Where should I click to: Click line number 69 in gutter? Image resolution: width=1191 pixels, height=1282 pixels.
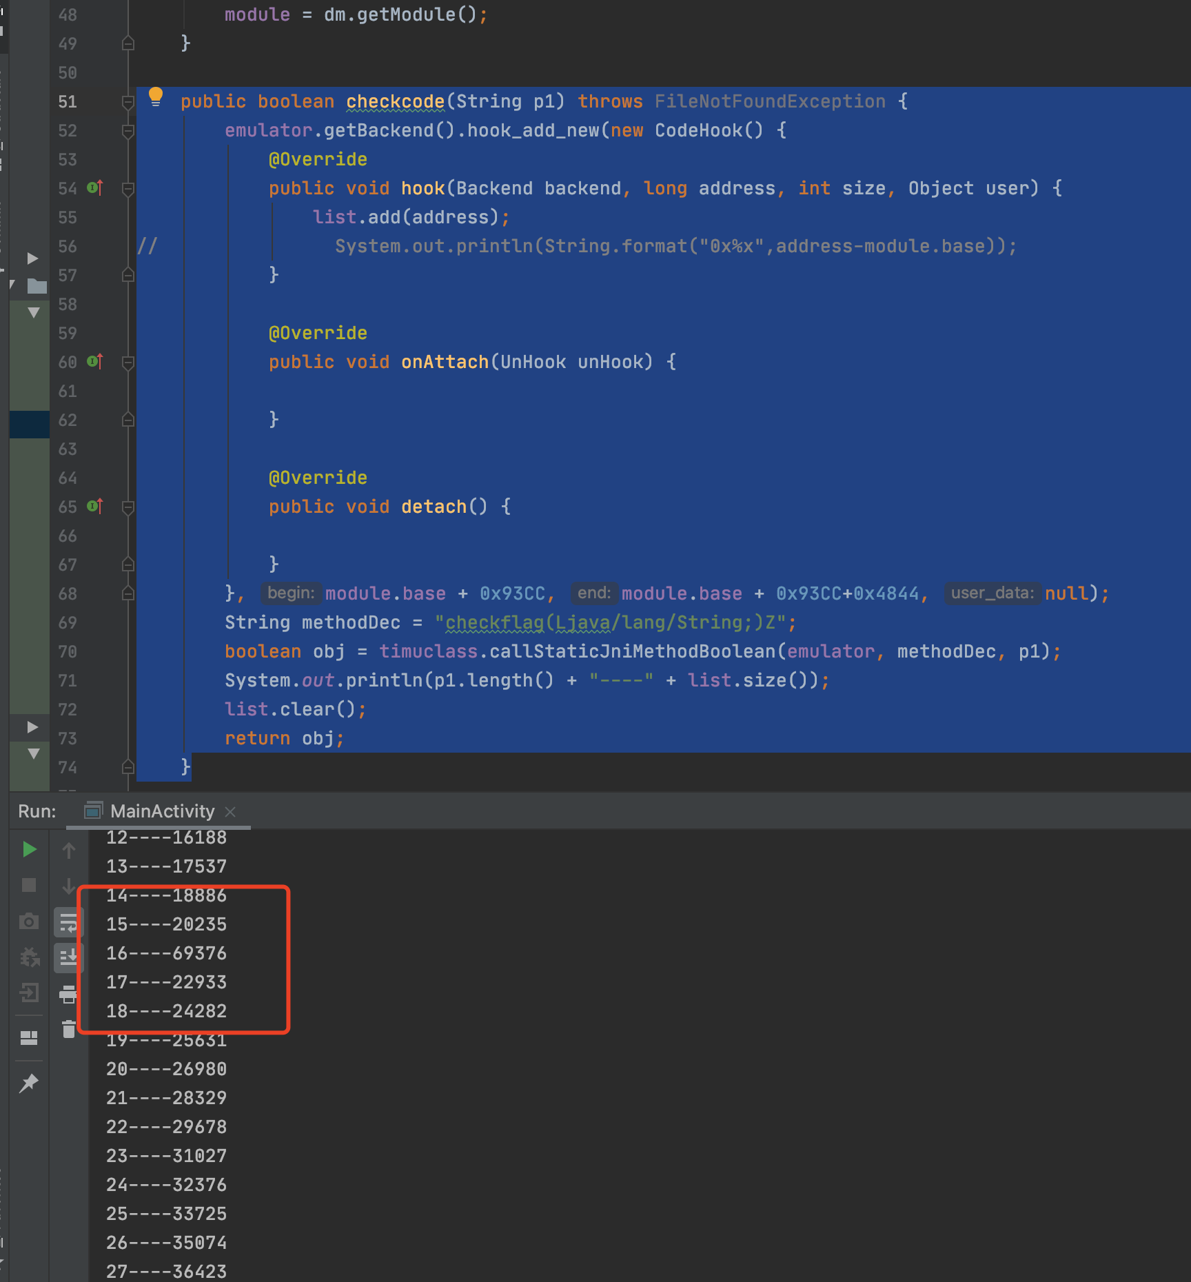[x=68, y=622]
